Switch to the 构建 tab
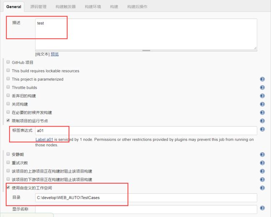The height and width of the screenshot is (217, 271). pos(114,7)
